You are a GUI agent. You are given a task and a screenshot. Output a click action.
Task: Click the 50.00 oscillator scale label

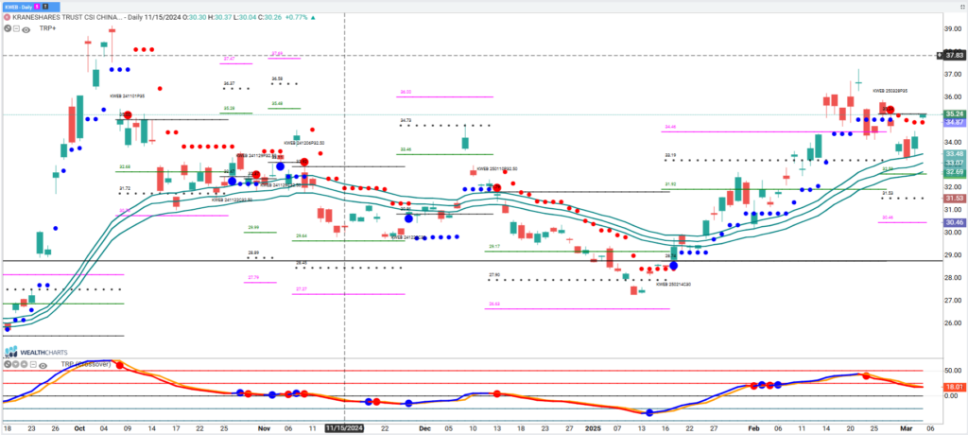tap(954, 370)
